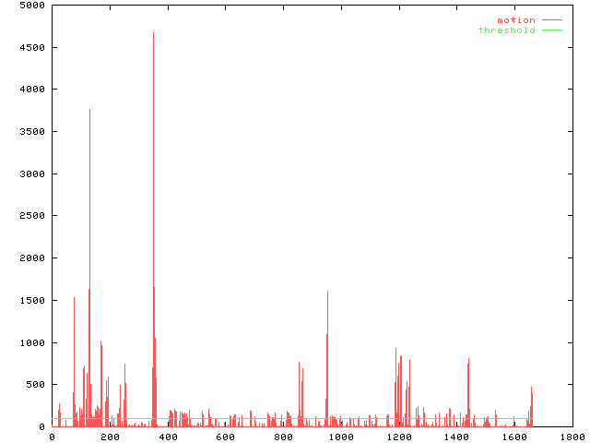The height and width of the screenshot is (443, 590).
Task: Click the red motion line sample in legend
Action: click(x=551, y=20)
